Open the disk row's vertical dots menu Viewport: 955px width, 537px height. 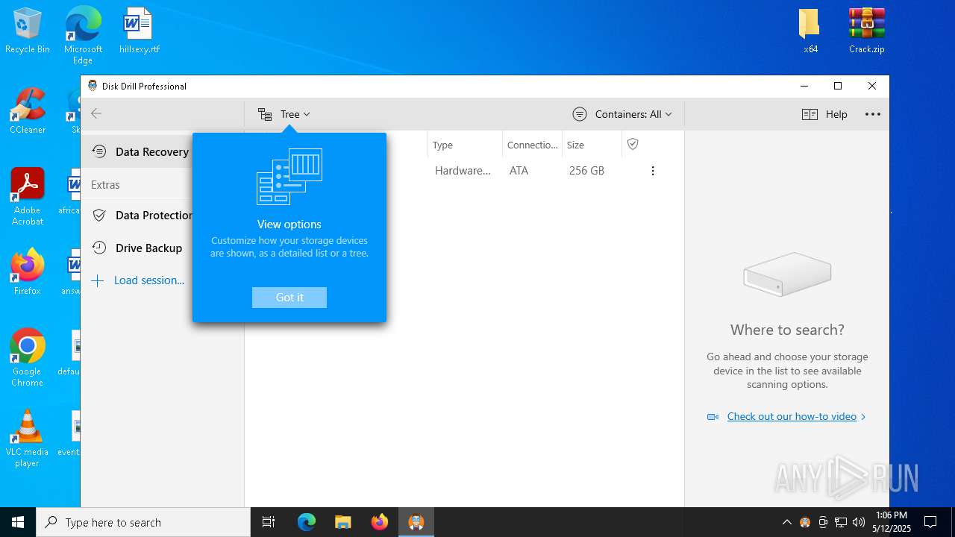[653, 171]
